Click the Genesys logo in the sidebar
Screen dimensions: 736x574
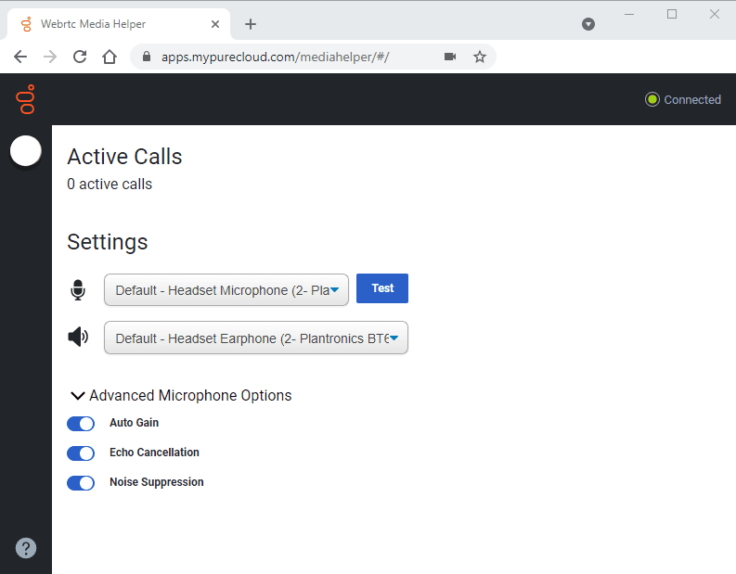[26, 99]
